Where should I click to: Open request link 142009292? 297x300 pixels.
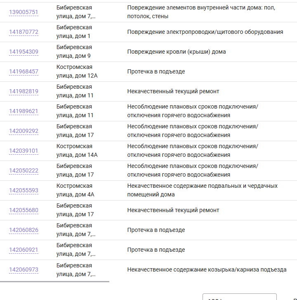(24, 131)
